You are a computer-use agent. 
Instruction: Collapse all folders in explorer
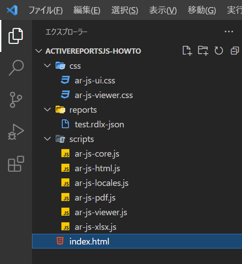[x=235, y=51]
